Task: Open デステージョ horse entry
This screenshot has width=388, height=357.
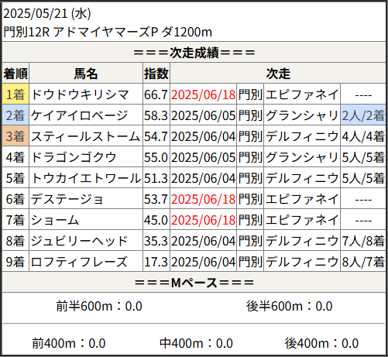Action: coord(67,199)
